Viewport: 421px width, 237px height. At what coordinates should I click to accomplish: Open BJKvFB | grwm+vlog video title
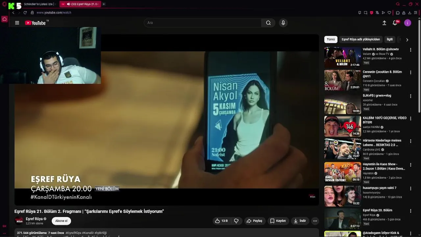tap(377, 95)
